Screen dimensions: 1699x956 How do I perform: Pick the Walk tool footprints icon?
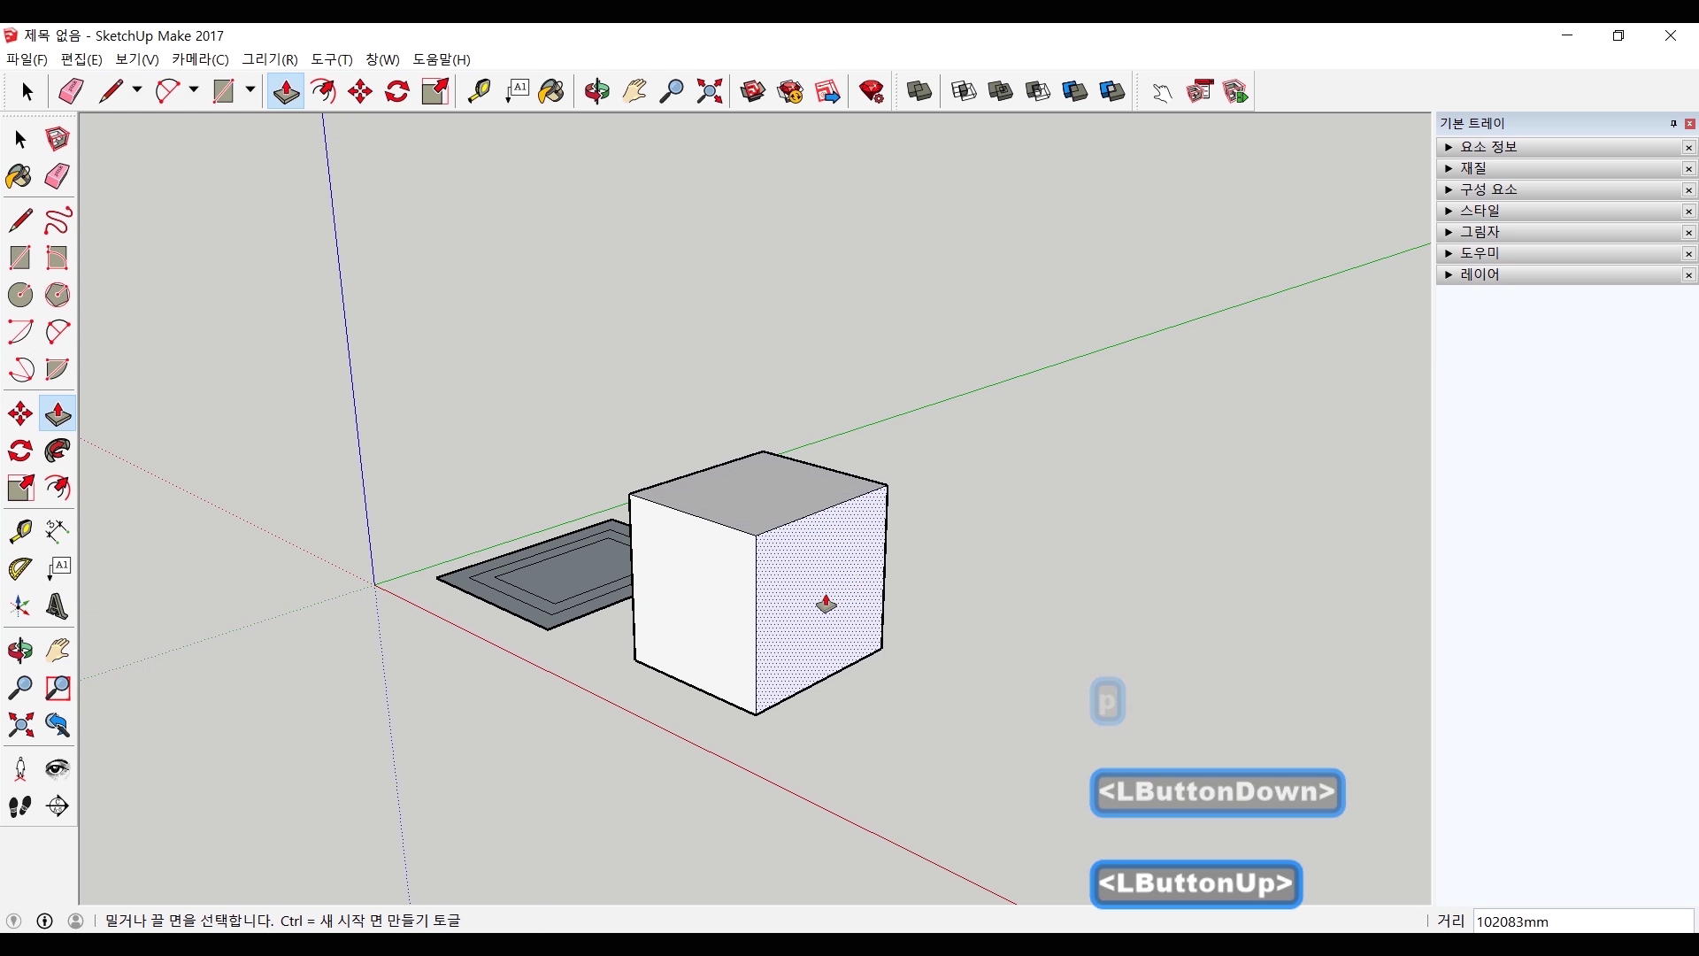[19, 806]
